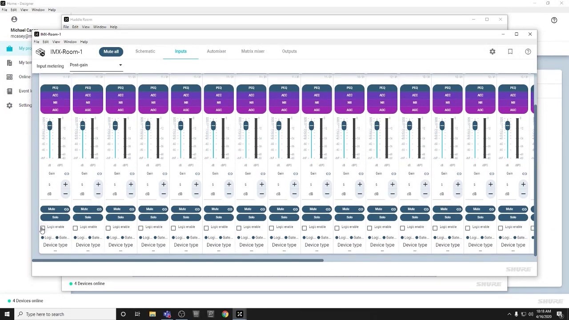This screenshot has width=569, height=320.
Task: Open the File menu in the Home Designer window
Action: coord(4,10)
